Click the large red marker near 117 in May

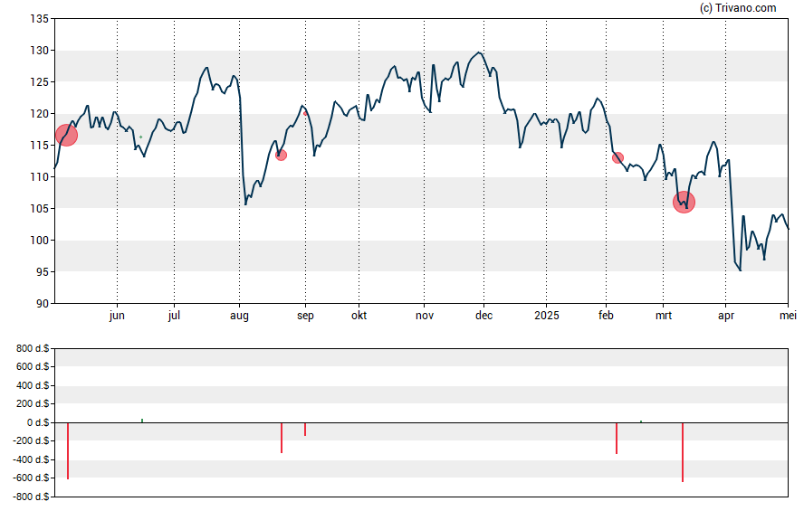tap(67, 135)
